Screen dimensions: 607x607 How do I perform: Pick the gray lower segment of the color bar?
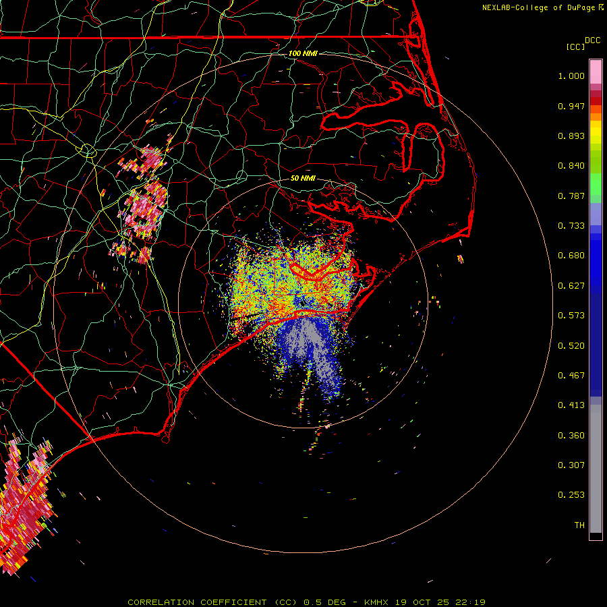[x=596, y=469]
